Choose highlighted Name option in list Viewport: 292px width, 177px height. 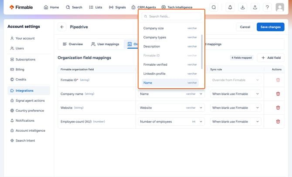[x=170, y=83]
